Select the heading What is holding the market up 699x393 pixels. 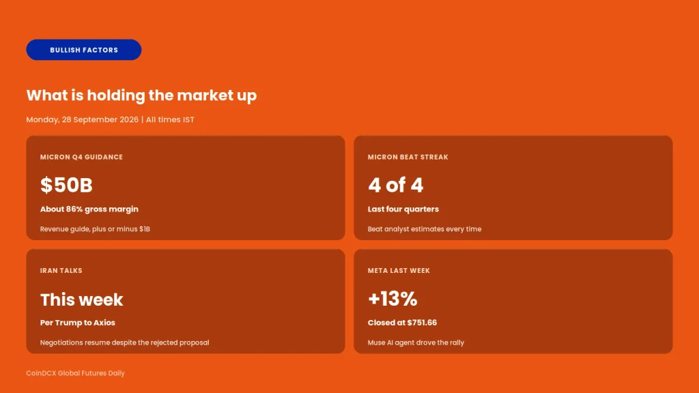click(141, 96)
